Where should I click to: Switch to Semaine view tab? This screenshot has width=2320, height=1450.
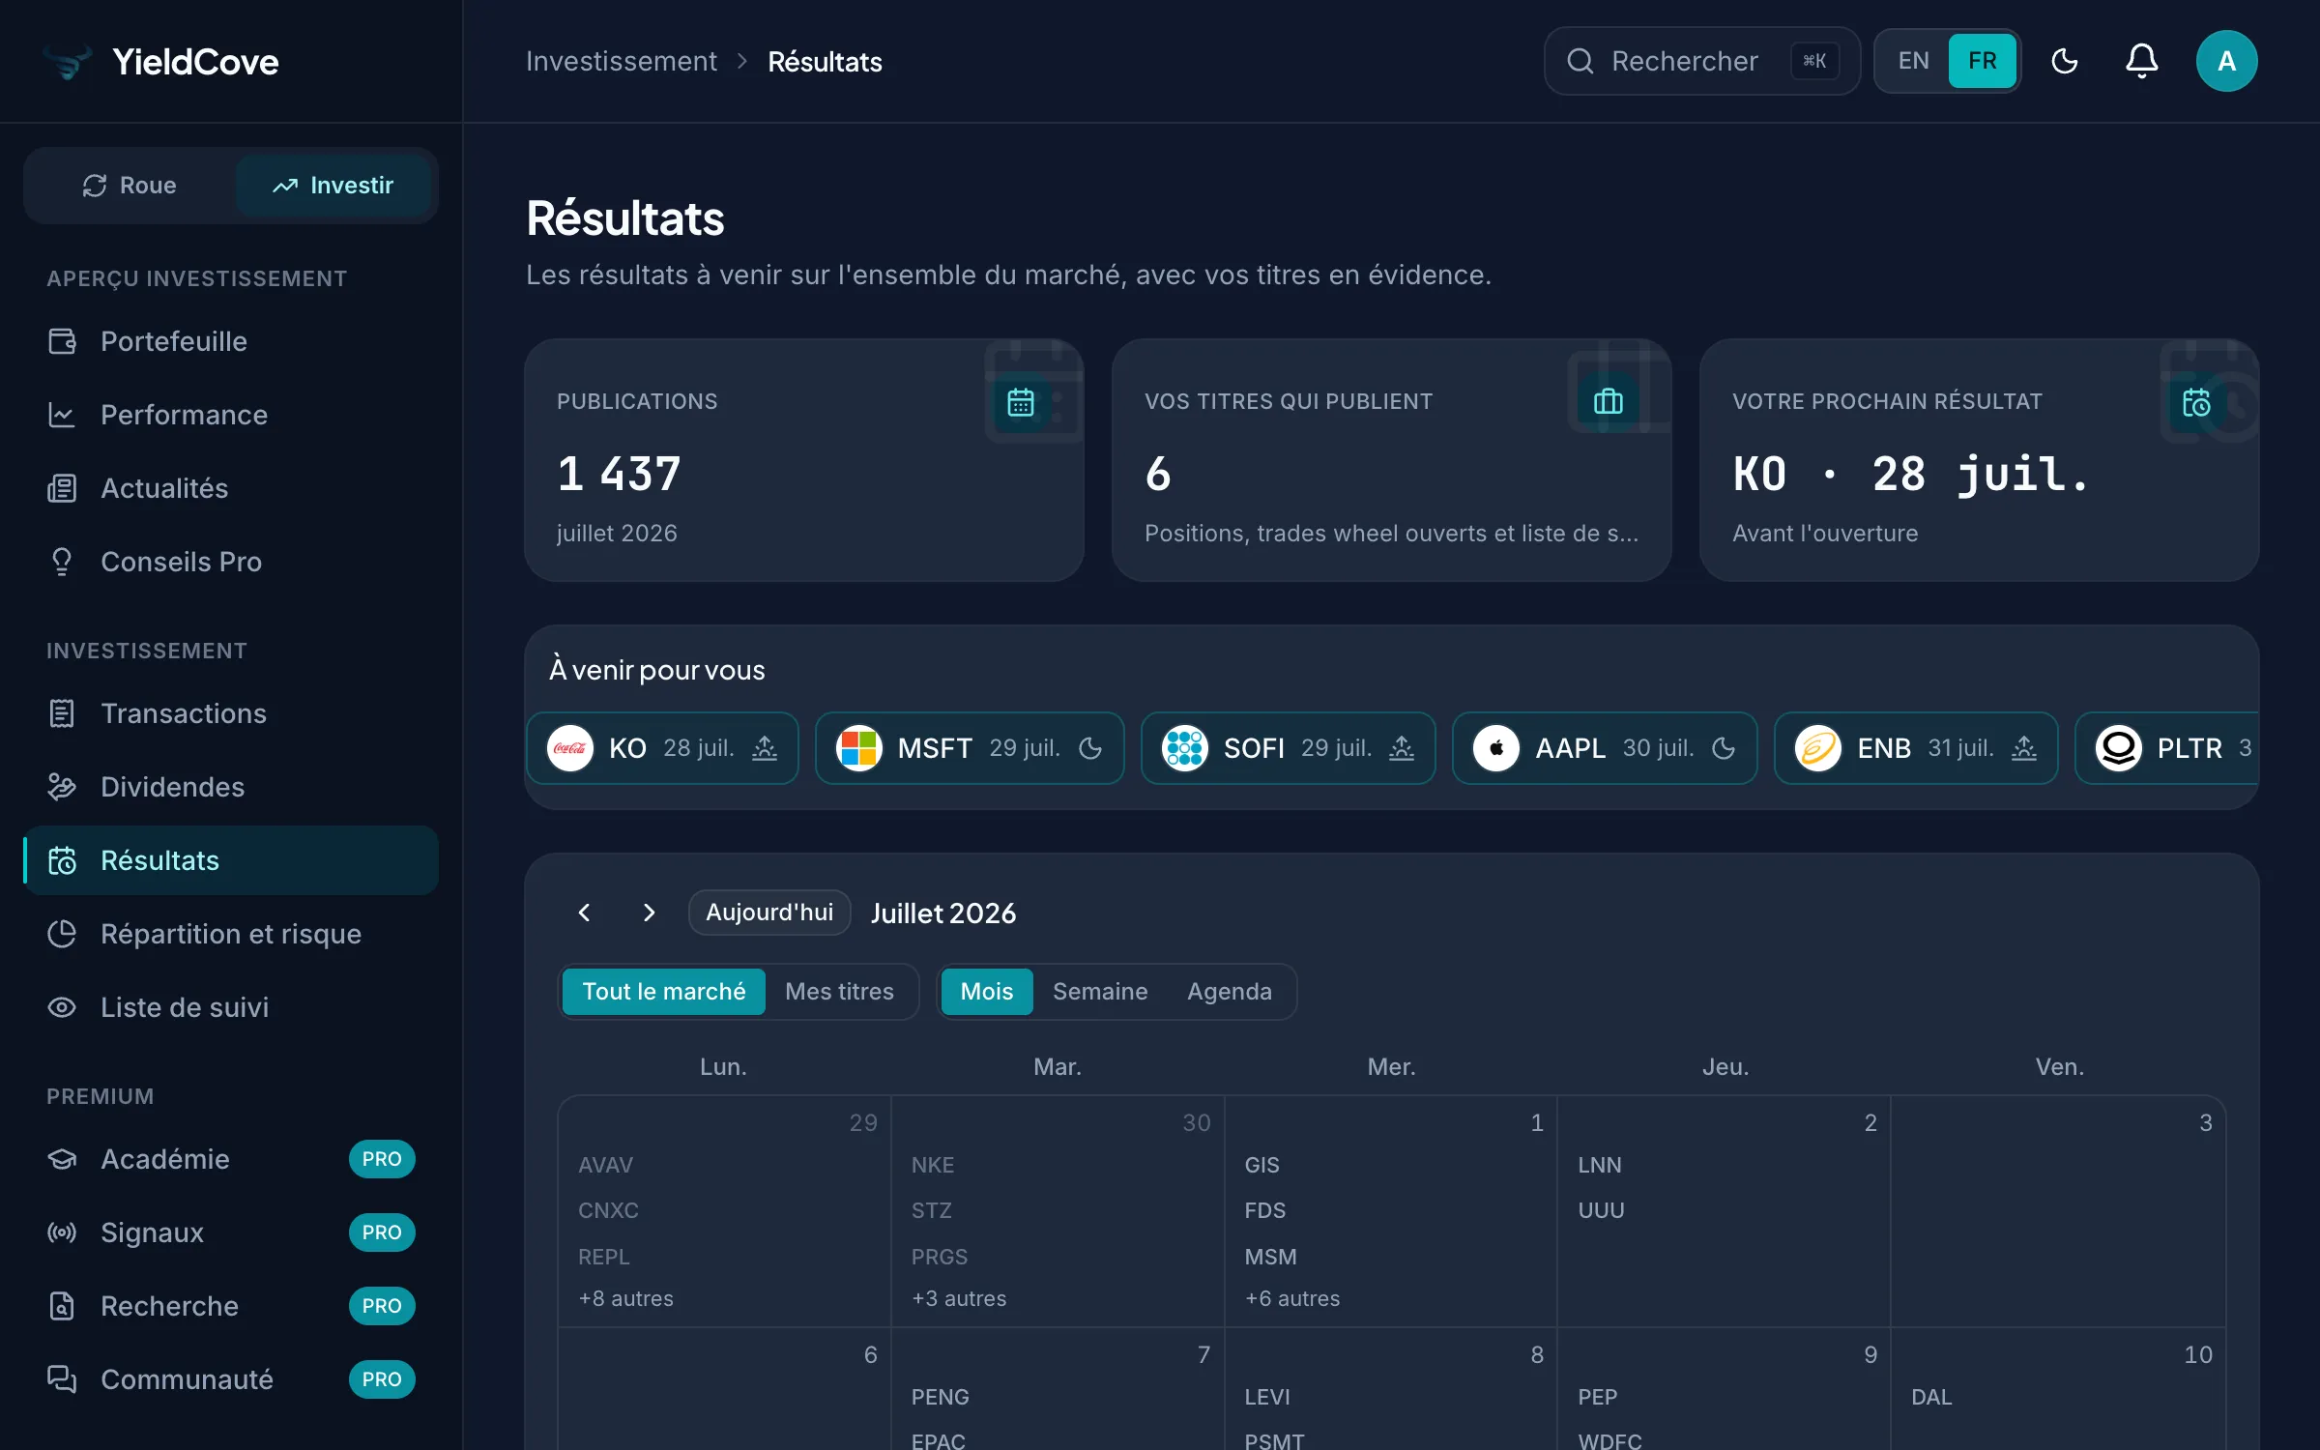pyautogui.click(x=1100, y=991)
